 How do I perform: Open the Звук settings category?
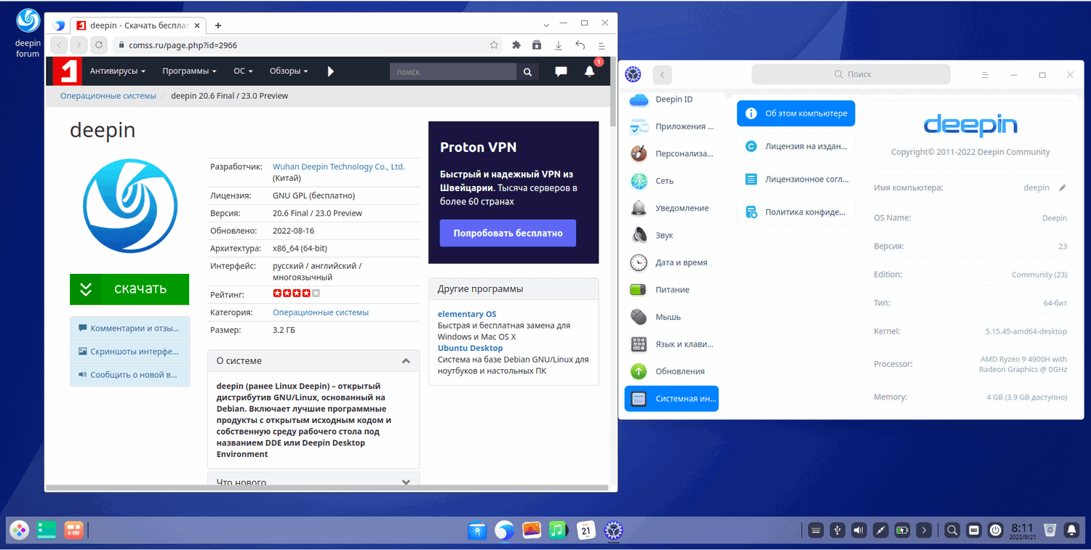pos(671,235)
